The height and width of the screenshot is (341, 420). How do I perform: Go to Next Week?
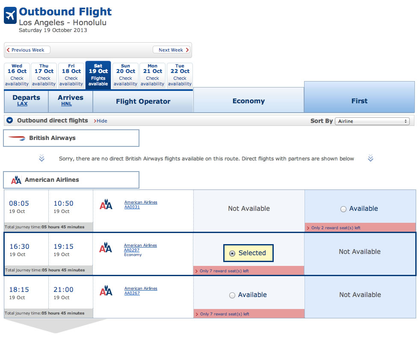[x=172, y=50]
